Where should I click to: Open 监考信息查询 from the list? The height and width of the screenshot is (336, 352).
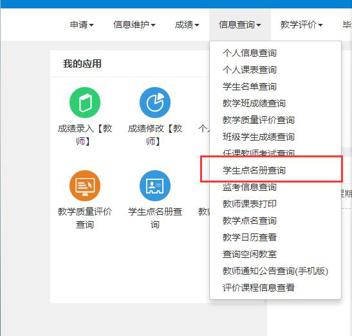point(250,187)
